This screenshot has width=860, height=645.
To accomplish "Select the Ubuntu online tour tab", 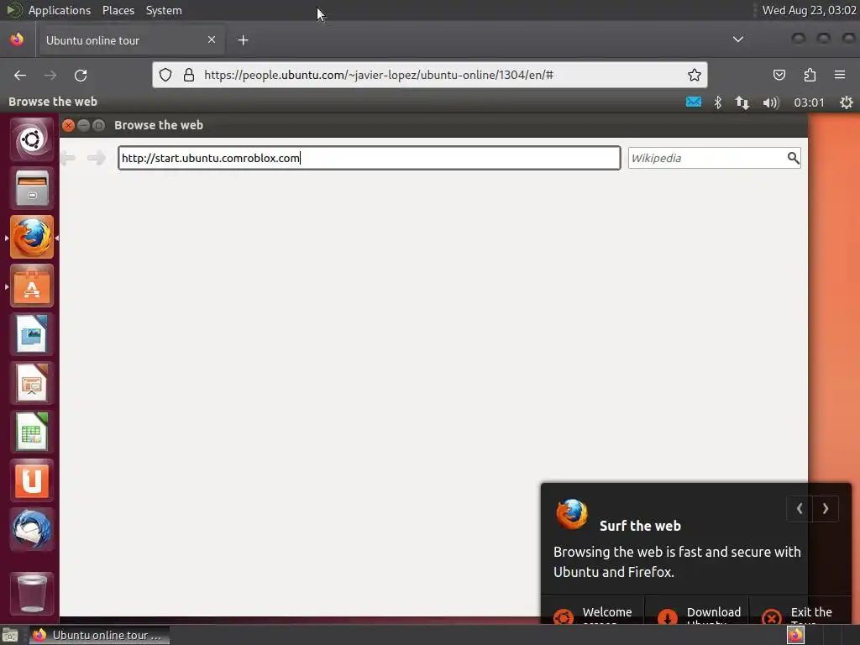I will [130, 40].
